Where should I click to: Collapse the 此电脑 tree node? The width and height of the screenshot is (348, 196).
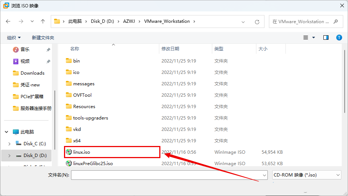click(x=6, y=132)
